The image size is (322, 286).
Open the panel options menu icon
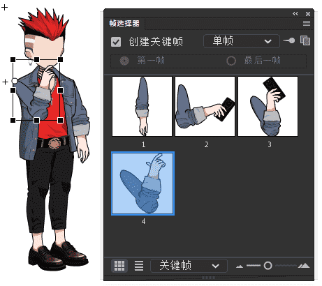click(307, 23)
